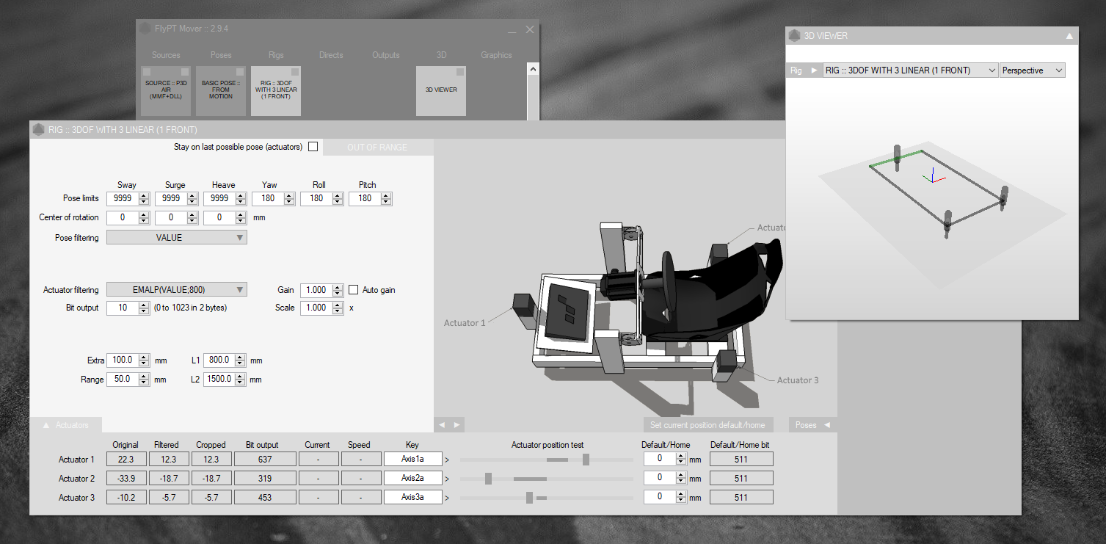Increase the Gain value with up arrow
1106x544 pixels.
coord(338,287)
